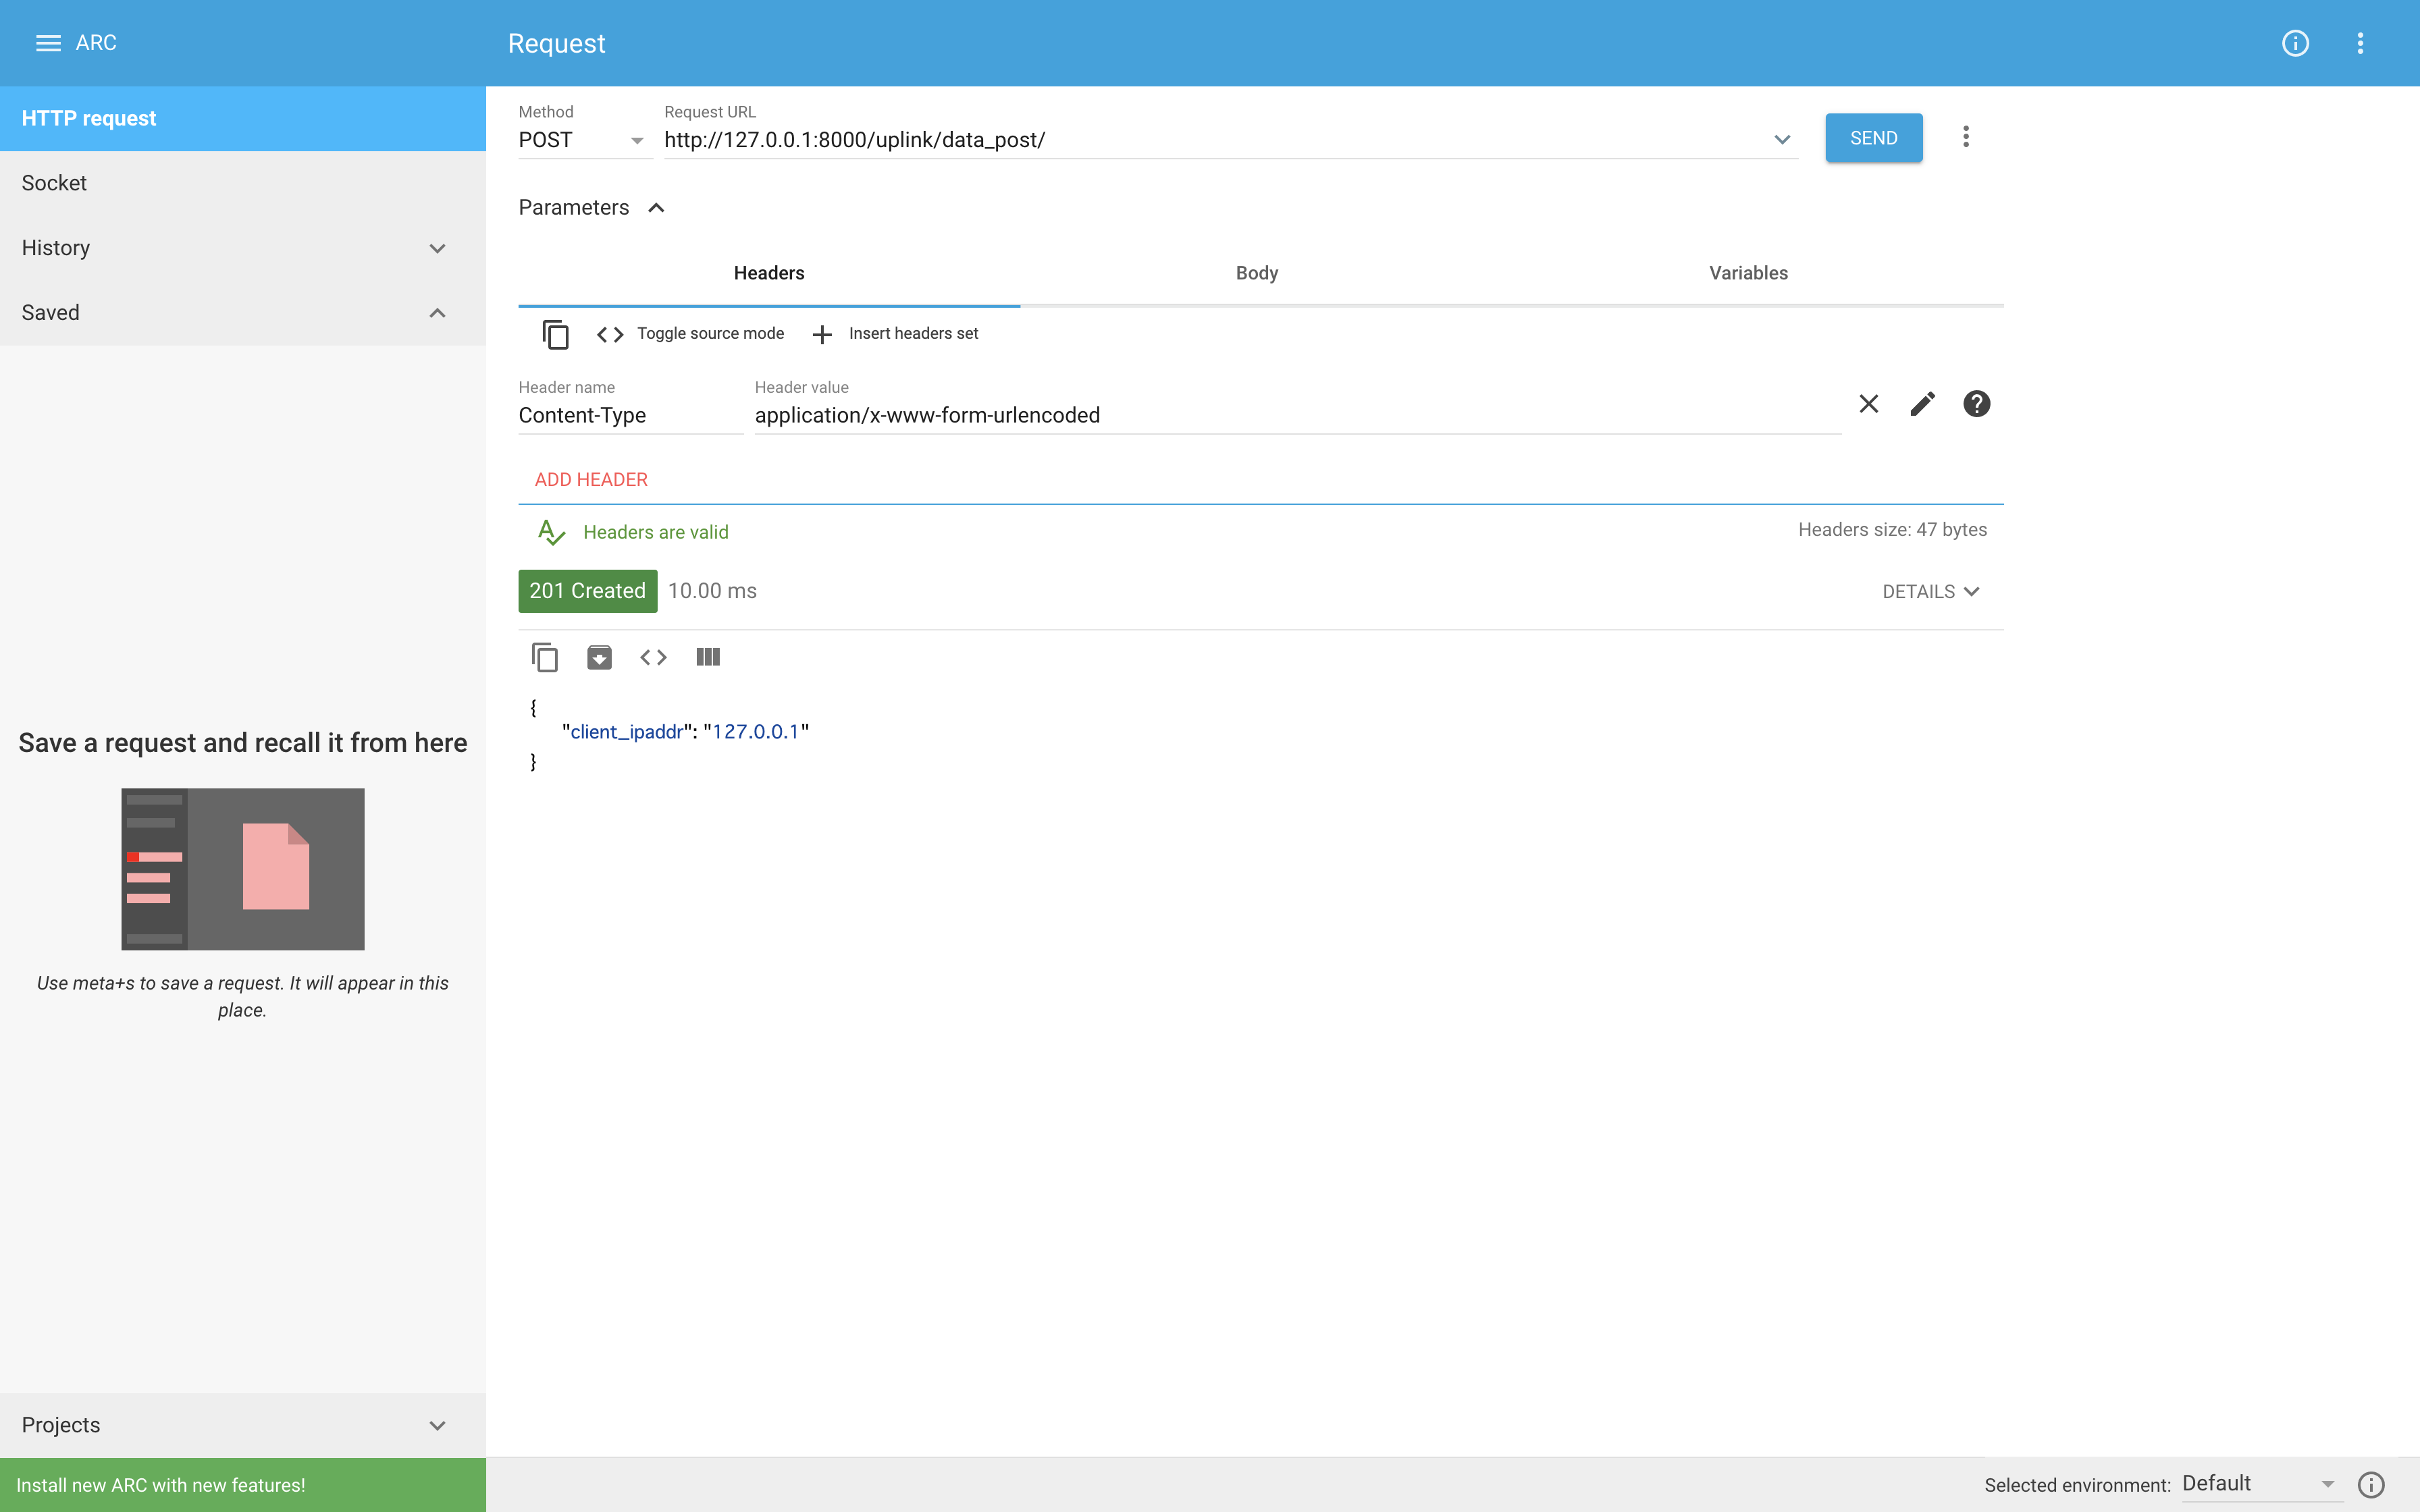Open response table view icon
The height and width of the screenshot is (1512, 2420).
pyautogui.click(x=708, y=657)
